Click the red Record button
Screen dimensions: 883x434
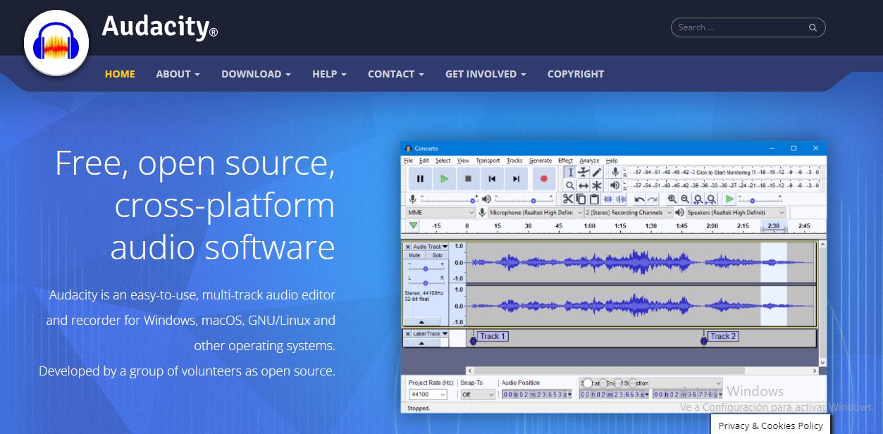[543, 179]
